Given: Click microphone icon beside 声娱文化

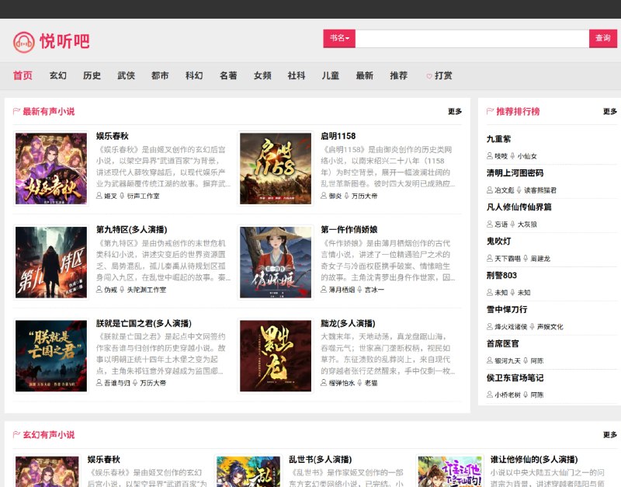Looking at the screenshot, I should tap(532, 326).
